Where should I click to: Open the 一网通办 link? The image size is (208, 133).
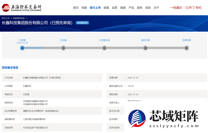click(176, 8)
